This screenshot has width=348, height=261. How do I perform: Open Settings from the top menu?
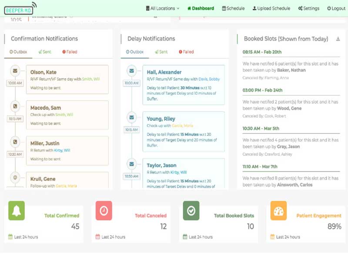click(x=309, y=8)
